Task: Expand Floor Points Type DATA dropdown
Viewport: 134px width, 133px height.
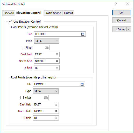Action: click(46, 41)
